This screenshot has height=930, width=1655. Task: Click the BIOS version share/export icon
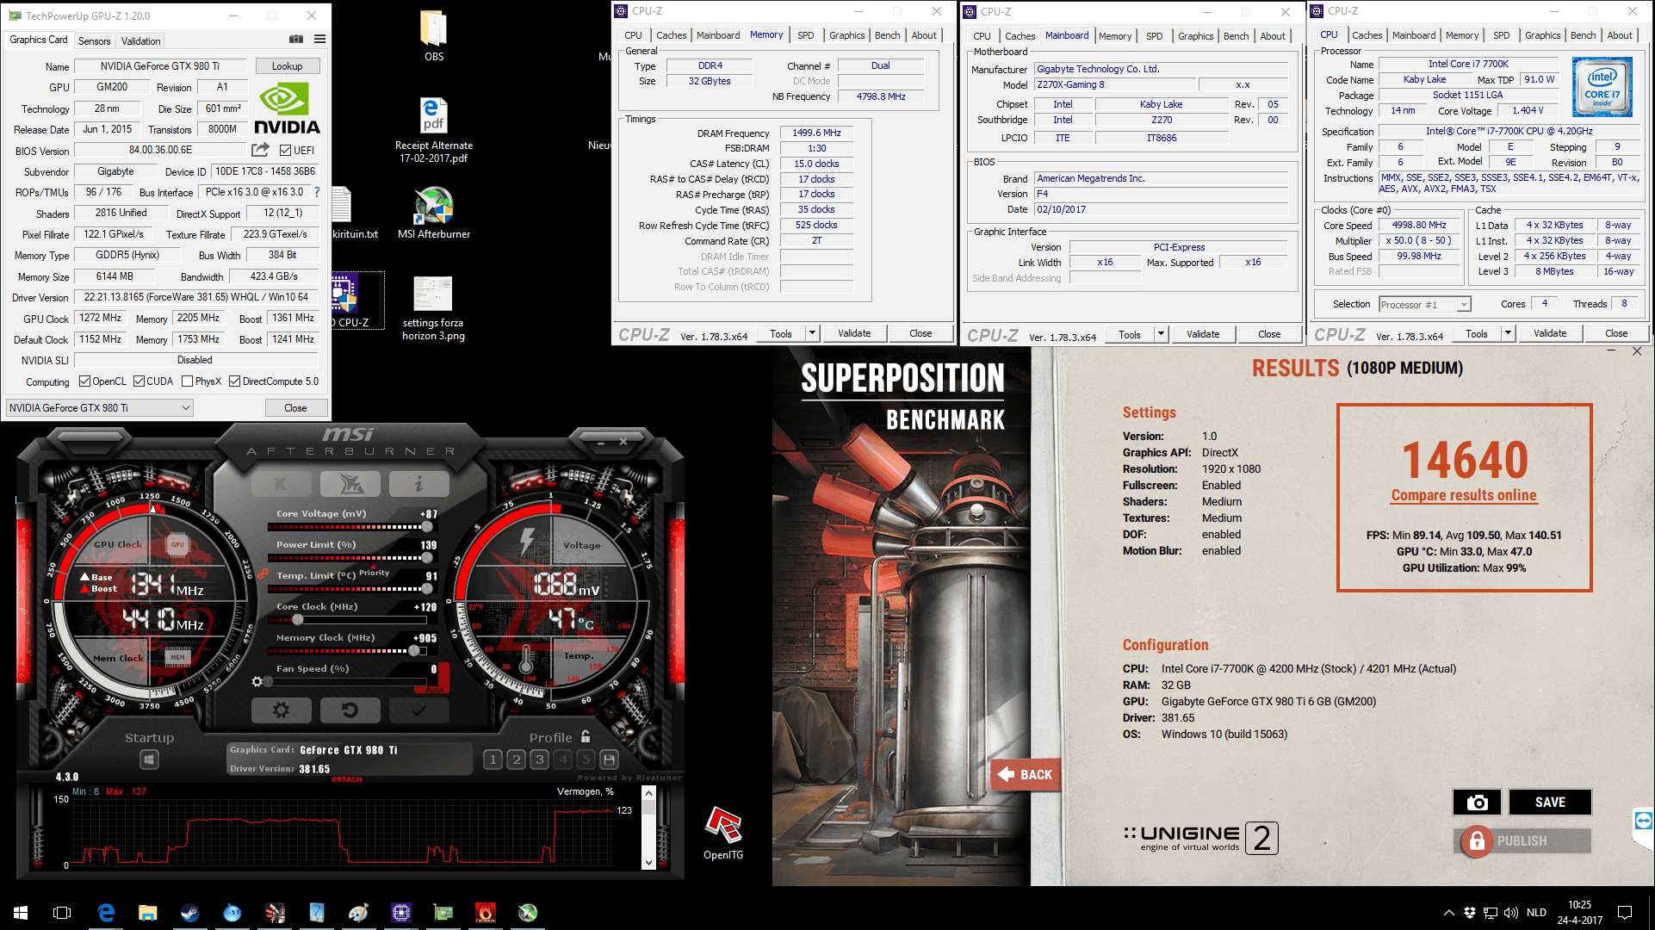pos(260,150)
